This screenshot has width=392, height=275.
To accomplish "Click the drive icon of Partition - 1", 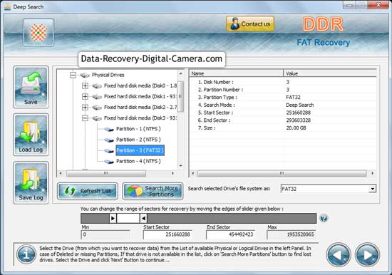I will pyautogui.click(x=109, y=129).
